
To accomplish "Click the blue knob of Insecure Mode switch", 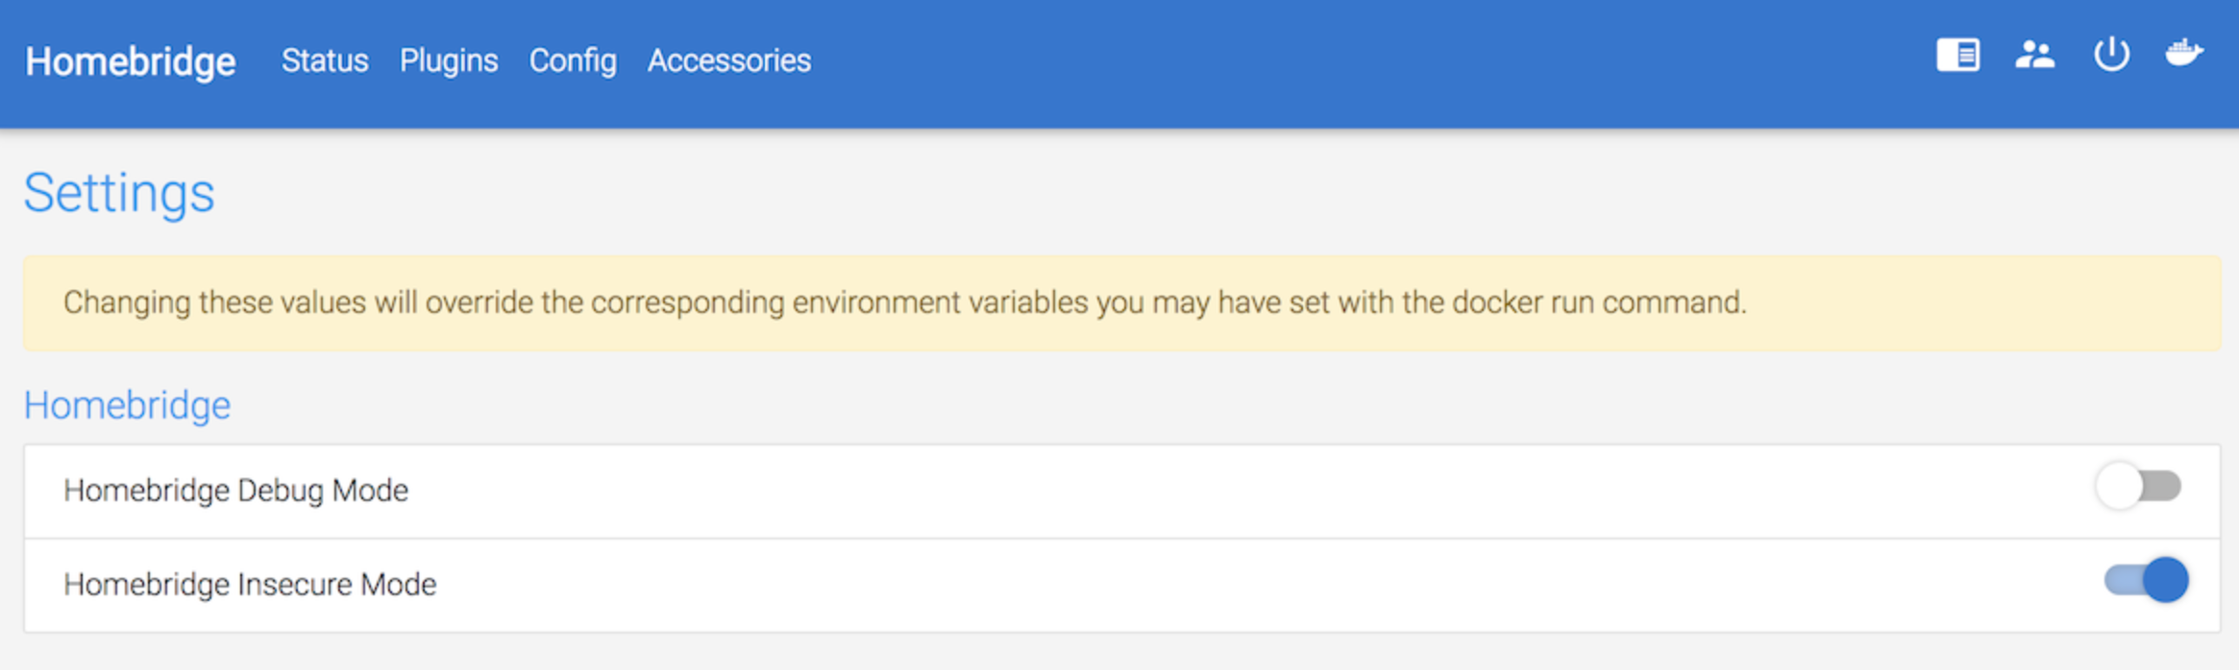I will [2166, 581].
